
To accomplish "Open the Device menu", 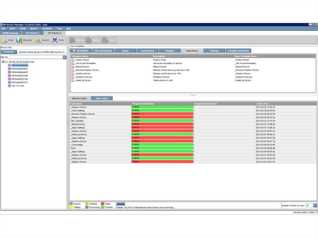I will click(34, 29).
